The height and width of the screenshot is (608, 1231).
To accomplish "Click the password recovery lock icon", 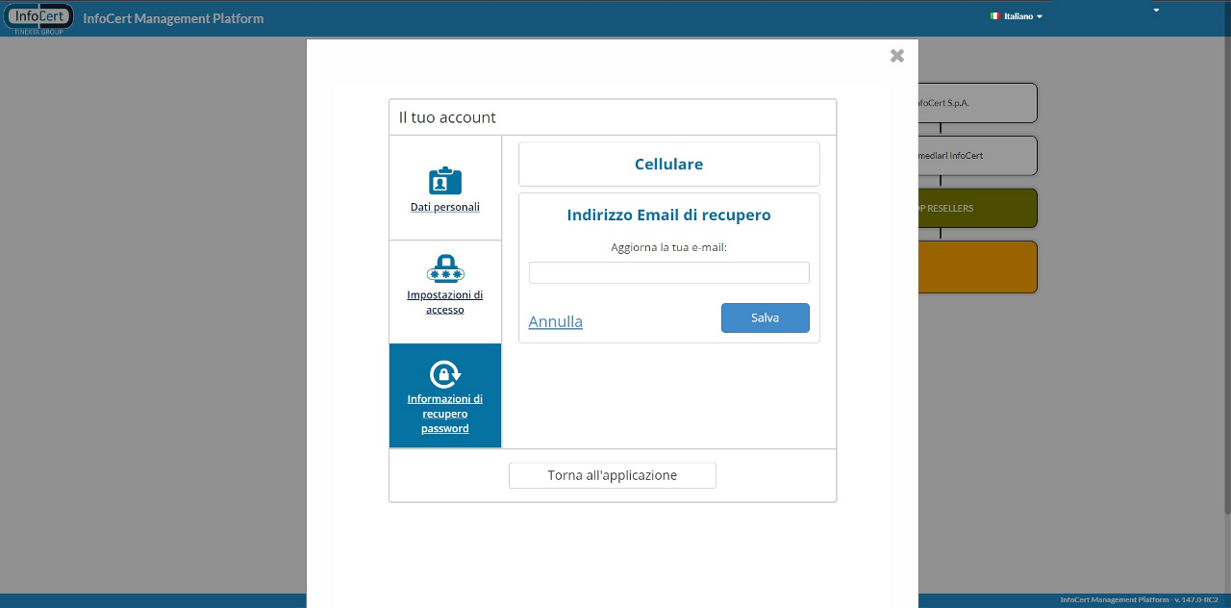I will [444, 373].
